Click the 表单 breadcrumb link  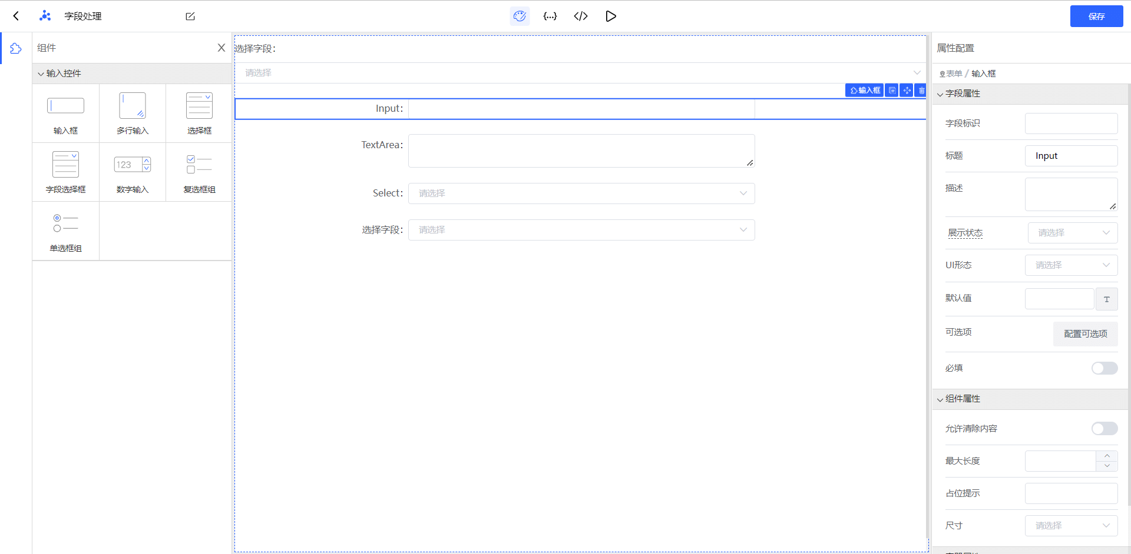(954, 74)
